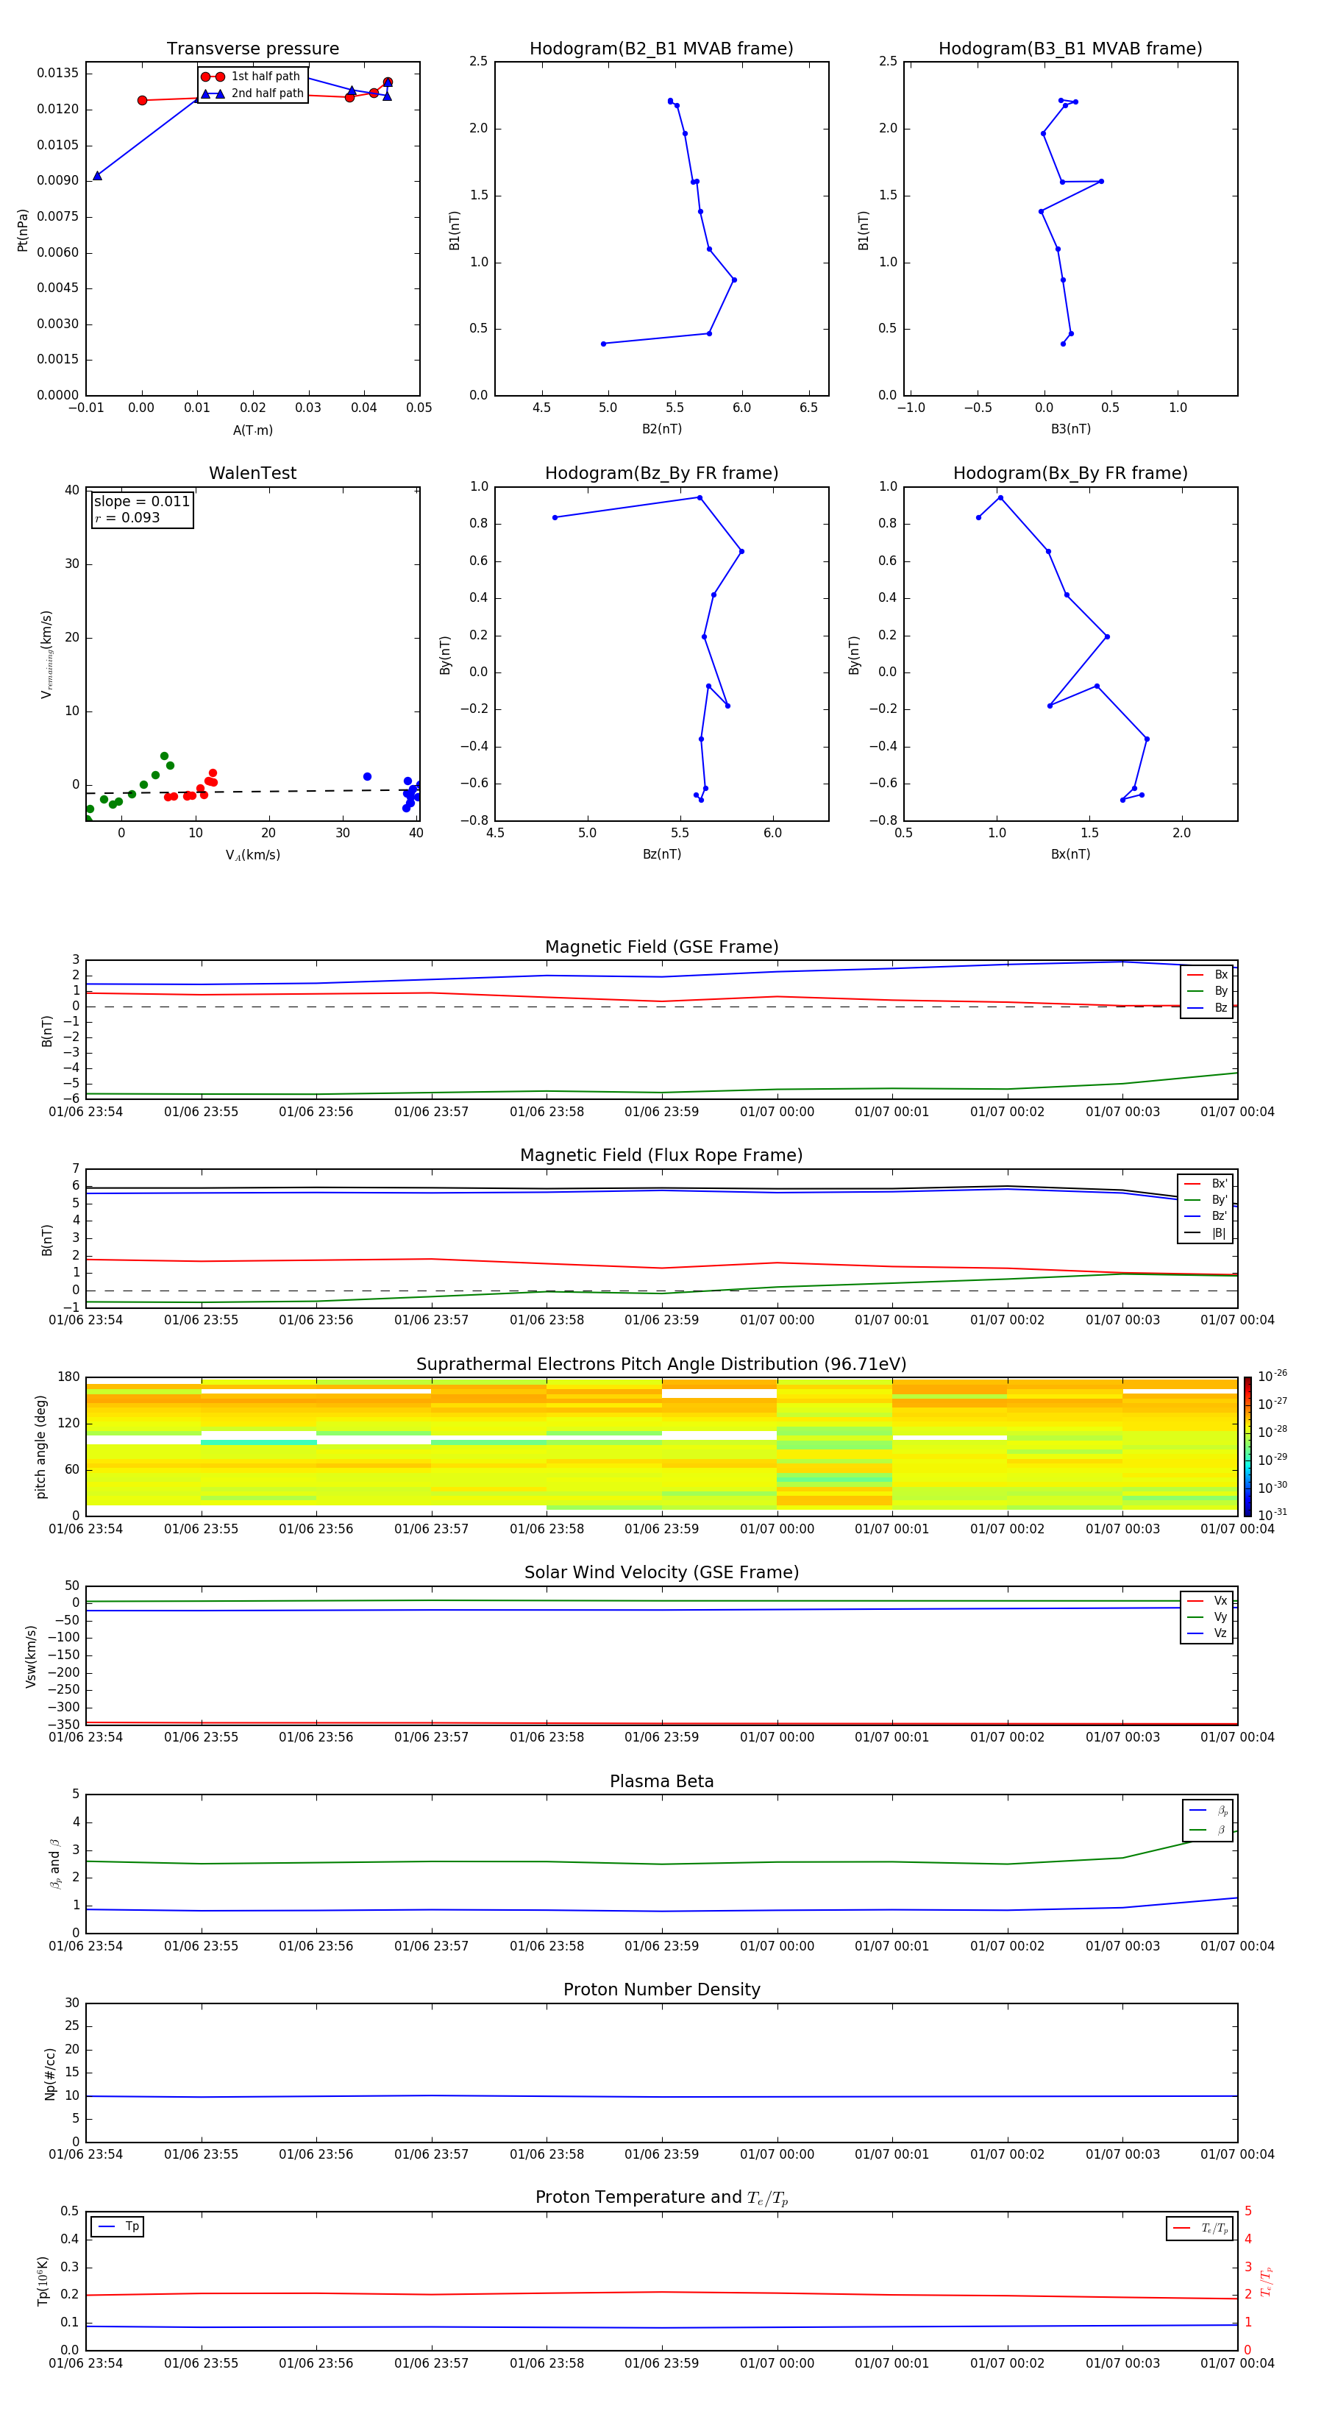Click the Vx entry in velocity legend
The height and width of the screenshot is (2428, 1324).
1207,1600
